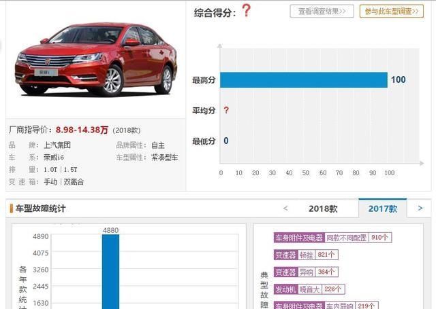This screenshot has width=436, height=309.
Task: Click the 变速器 顿挫 821个 fault tag
Action: coord(306,255)
